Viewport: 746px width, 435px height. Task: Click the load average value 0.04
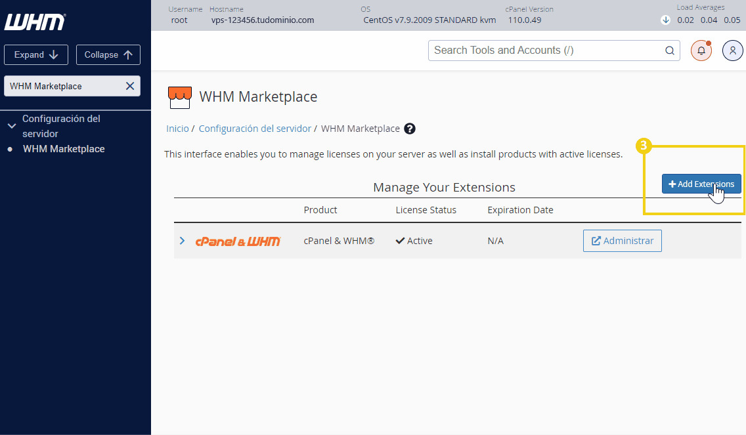tap(709, 20)
